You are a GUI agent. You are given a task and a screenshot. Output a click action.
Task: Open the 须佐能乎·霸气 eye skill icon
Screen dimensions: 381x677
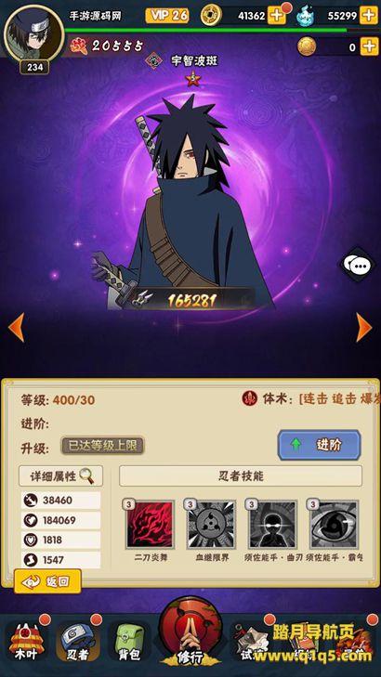[334, 524]
